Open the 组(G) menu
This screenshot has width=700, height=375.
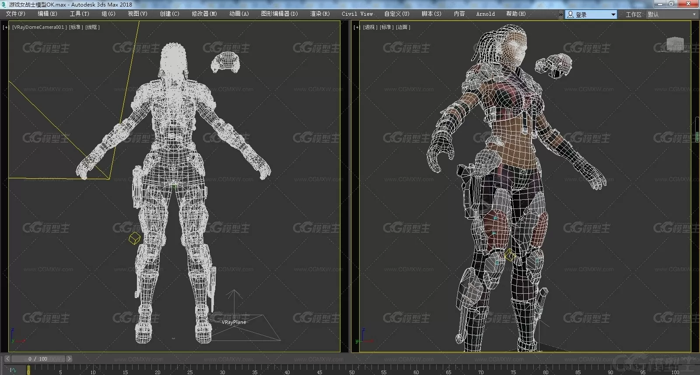(108, 14)
